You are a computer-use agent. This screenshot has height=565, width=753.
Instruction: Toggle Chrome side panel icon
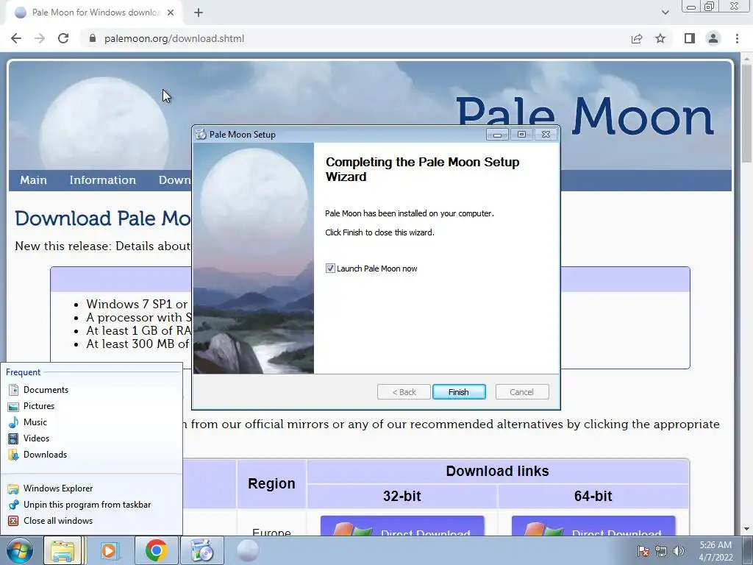(x=690, y=38)
